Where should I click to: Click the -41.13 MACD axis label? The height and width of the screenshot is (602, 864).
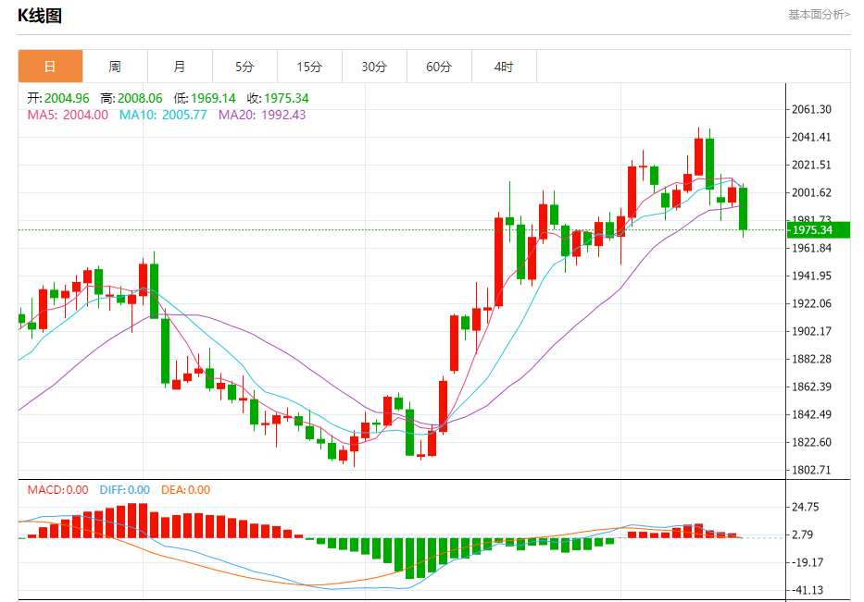pyautogui.click(x=808, y=590)
